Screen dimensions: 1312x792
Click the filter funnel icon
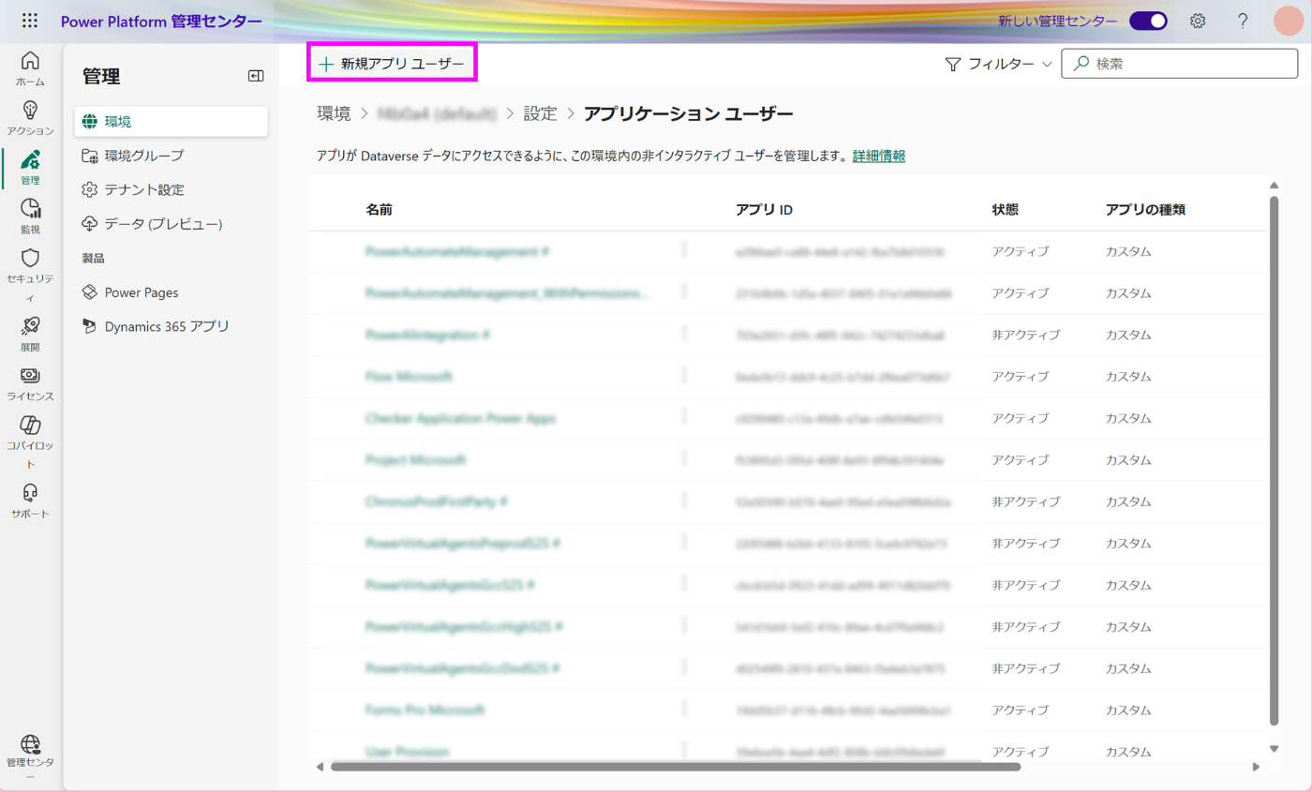953,64
